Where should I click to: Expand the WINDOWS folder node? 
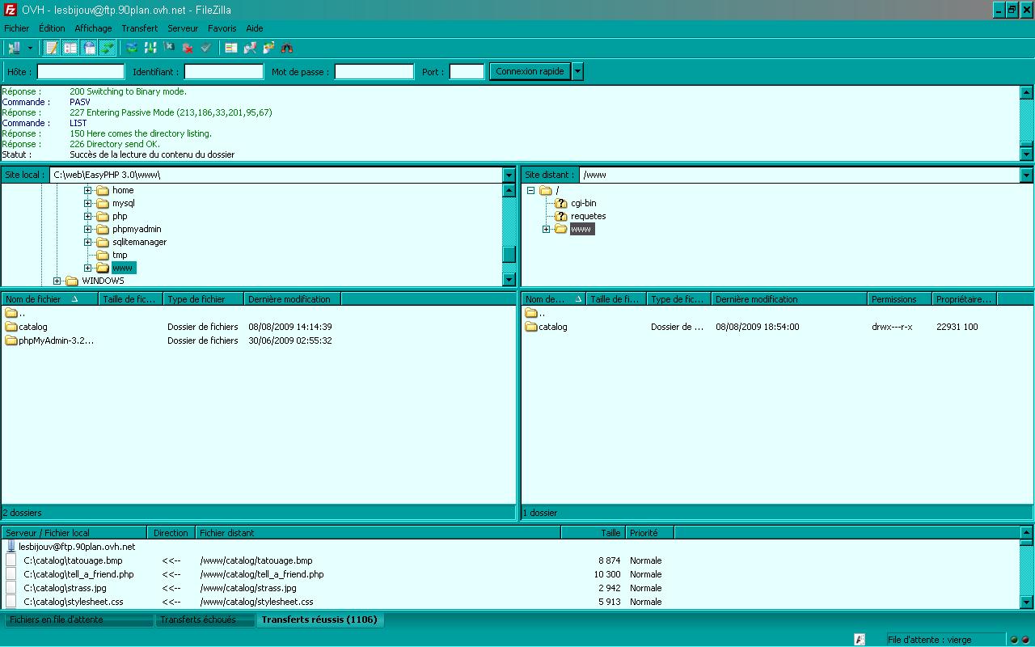tap(57, 281)
